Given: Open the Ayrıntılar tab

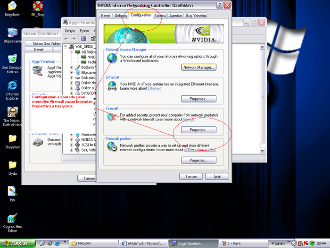Looking at the screenshot, I should point(175,16).
